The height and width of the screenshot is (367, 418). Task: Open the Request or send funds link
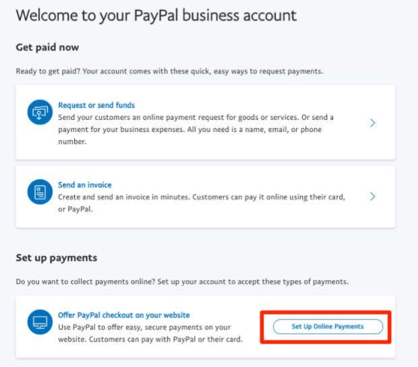pos(96,105)
